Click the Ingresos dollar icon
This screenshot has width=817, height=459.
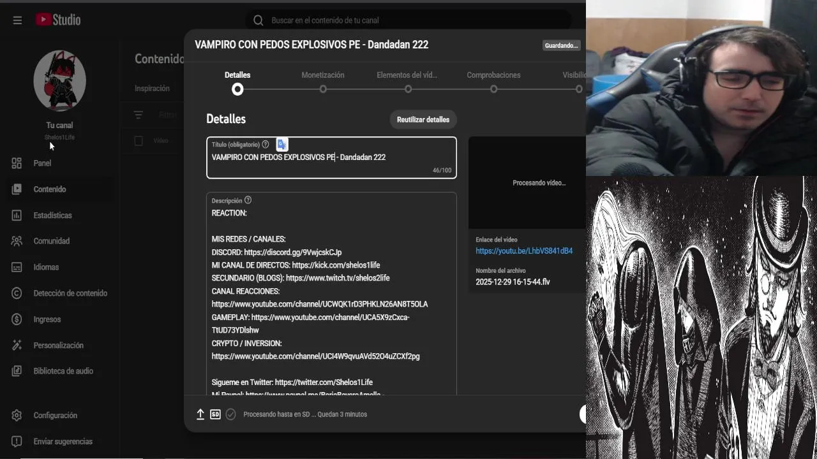(x=17, y=319)
